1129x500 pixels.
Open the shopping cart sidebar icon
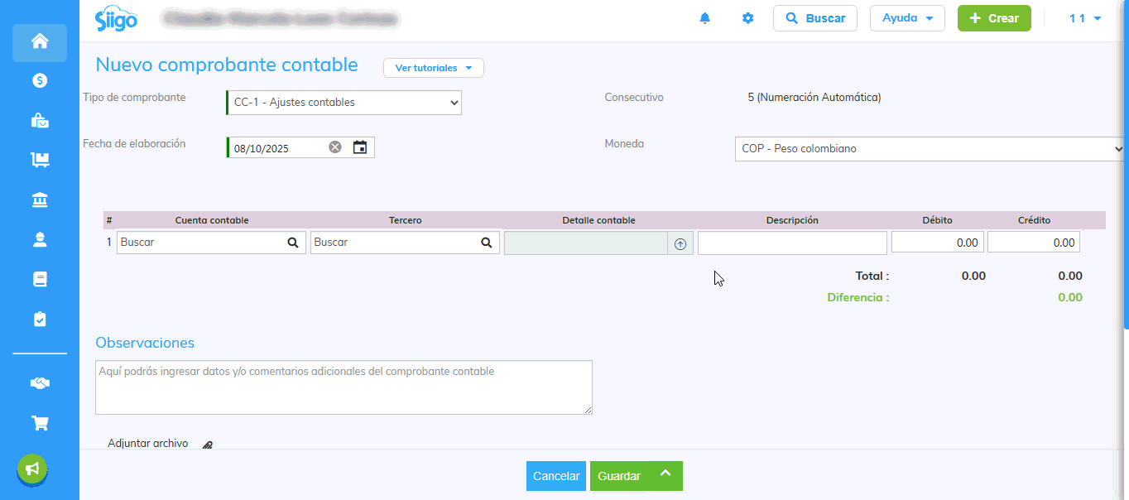coord(40,423)
